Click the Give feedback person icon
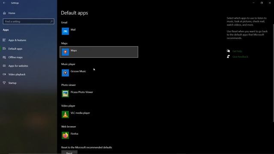Image resolution: width=274 pixels, height=154 pixels. click(228, 56)
